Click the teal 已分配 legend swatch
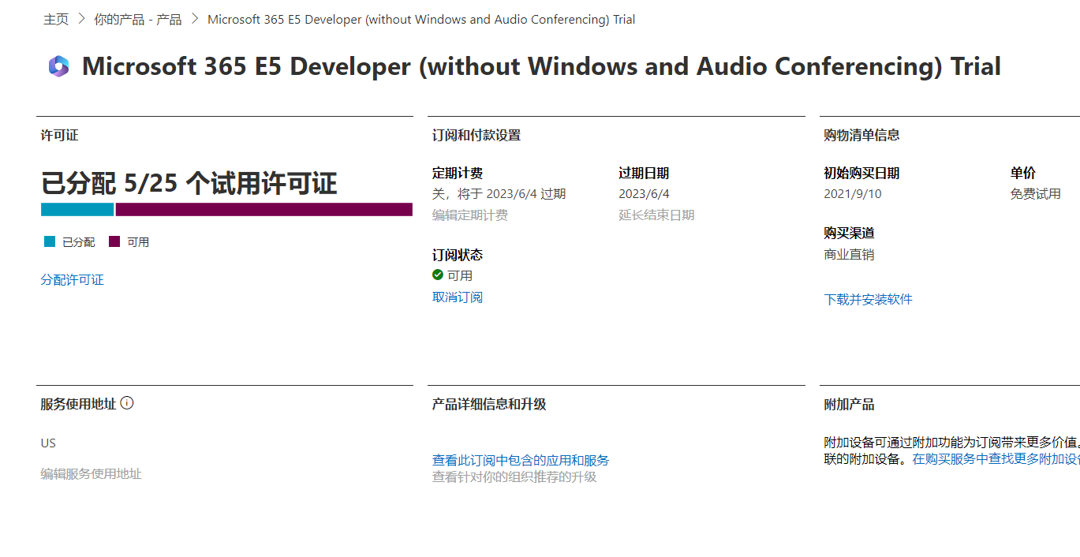1080x557 pixels. pos(50,242)
